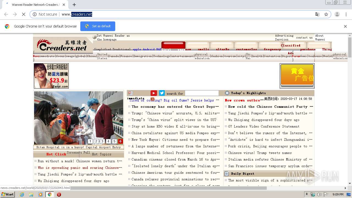Click the news page icon left of YouTube
Image resolution: width=352 pixels, height=198 pixels.
click(131, 93)
